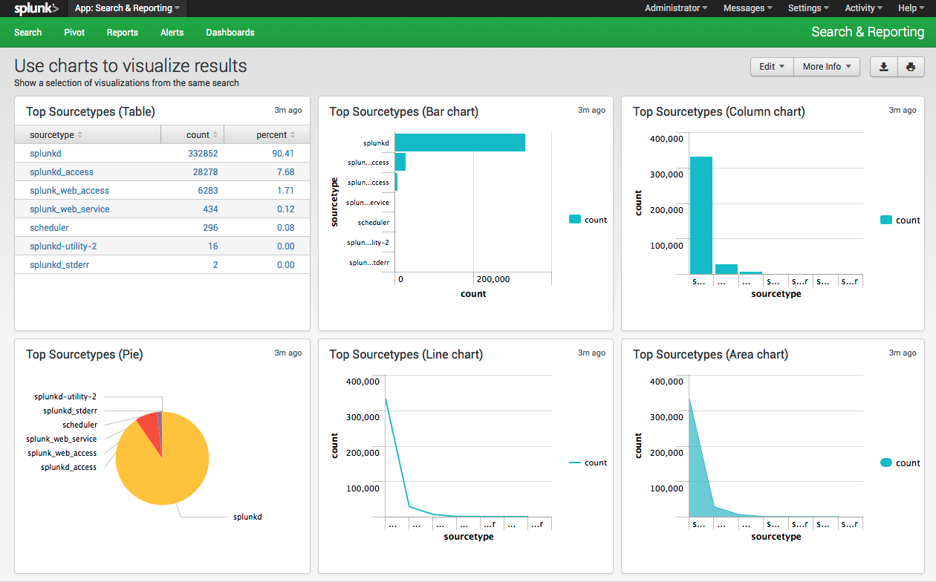This screenshot has height=582, width=936.
Task: Go to Search tab
Action: tap(28, 33)
